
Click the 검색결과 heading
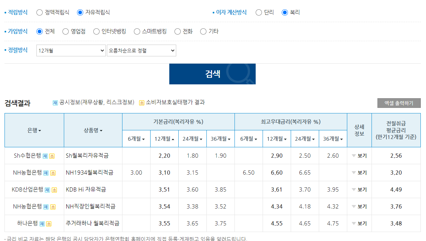coord(17,103)
